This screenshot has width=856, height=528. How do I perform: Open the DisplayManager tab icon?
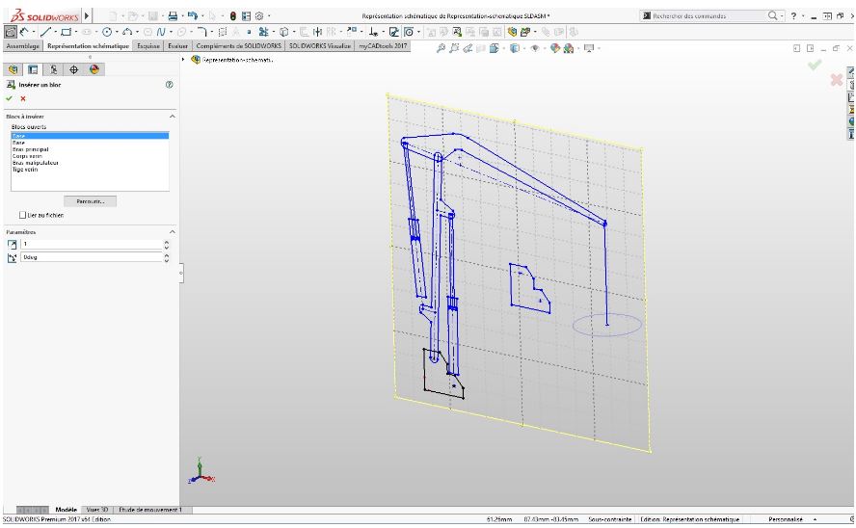[x=94, y=69]
